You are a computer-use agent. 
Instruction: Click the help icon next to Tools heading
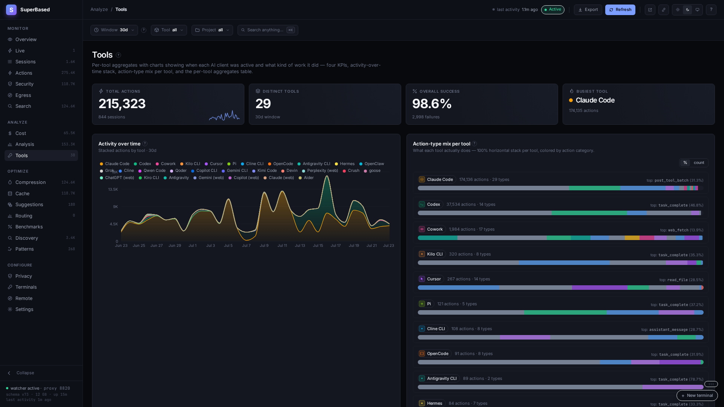pos(118,55)
